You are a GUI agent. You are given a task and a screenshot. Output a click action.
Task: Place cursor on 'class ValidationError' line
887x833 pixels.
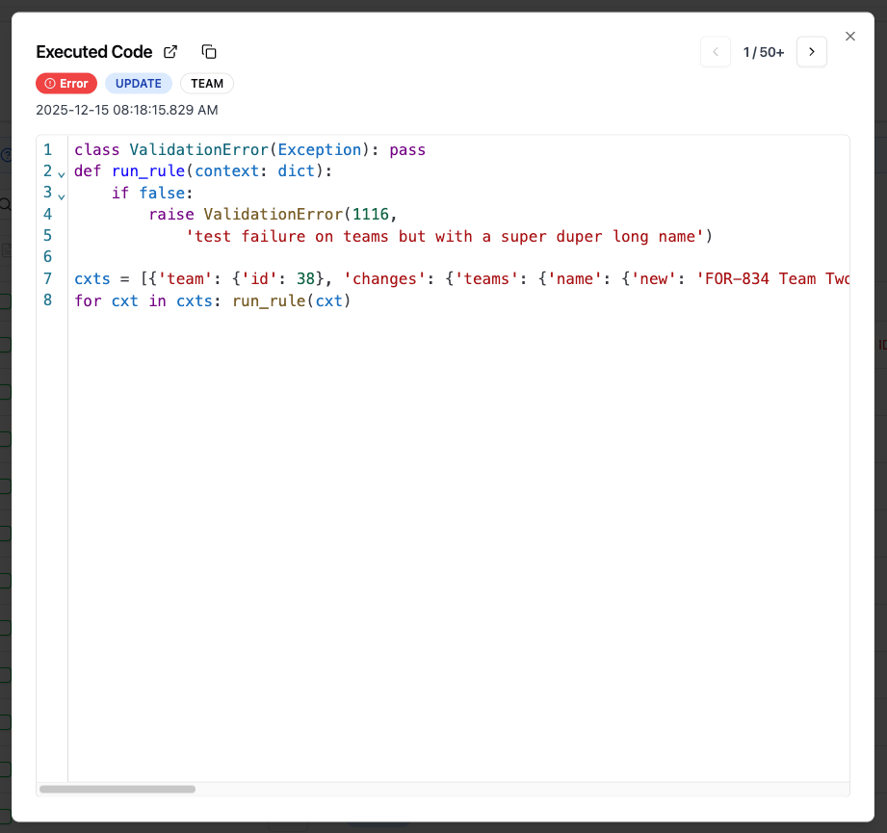[249, 150]
